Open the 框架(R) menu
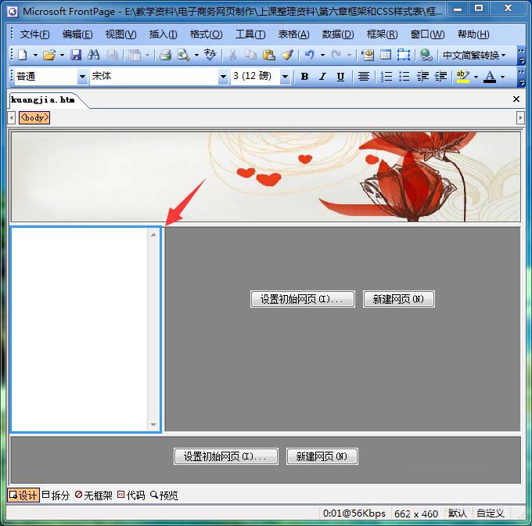The image size is (532, 526). point(382,34)
